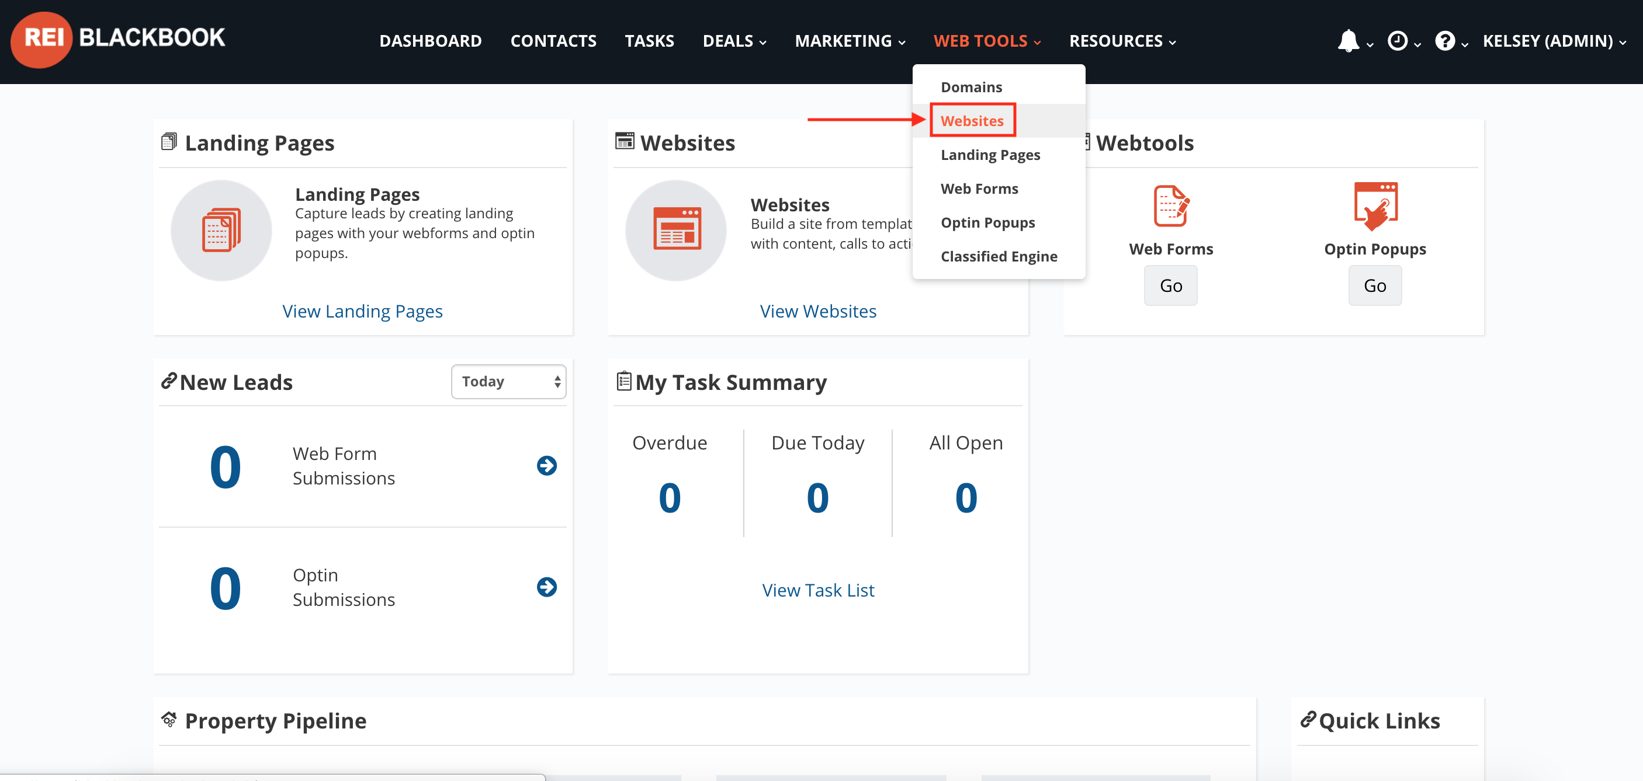This screenshot has width=1643, height=781.
Task: Select Optin Popups in dropdown menu
Action: [x=999, y=222]
